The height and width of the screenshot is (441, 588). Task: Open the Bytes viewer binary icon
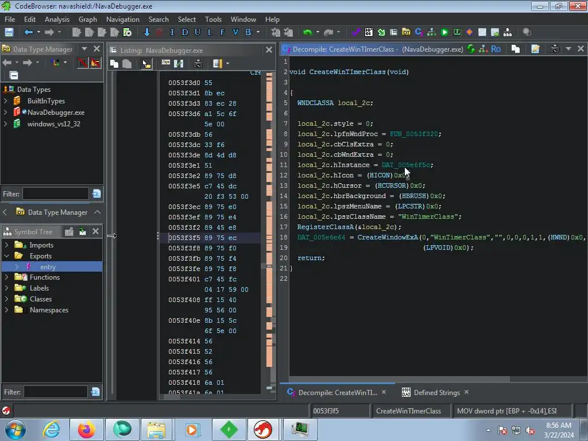click(369, 32)
